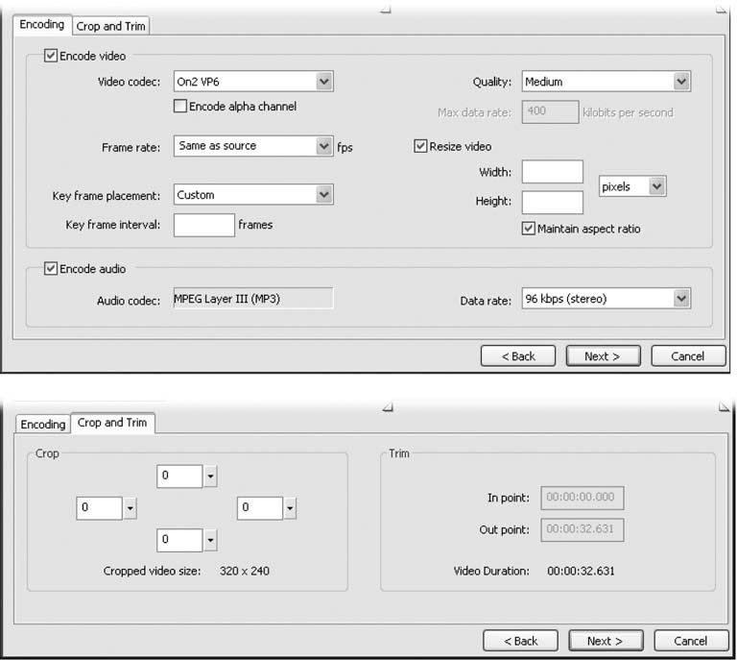Click the Width input field
Viewport: 737px width, 660px height.
tap(552, 173)
